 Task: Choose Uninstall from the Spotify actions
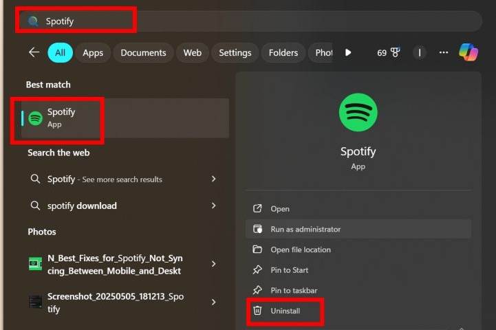pos(285,311)
